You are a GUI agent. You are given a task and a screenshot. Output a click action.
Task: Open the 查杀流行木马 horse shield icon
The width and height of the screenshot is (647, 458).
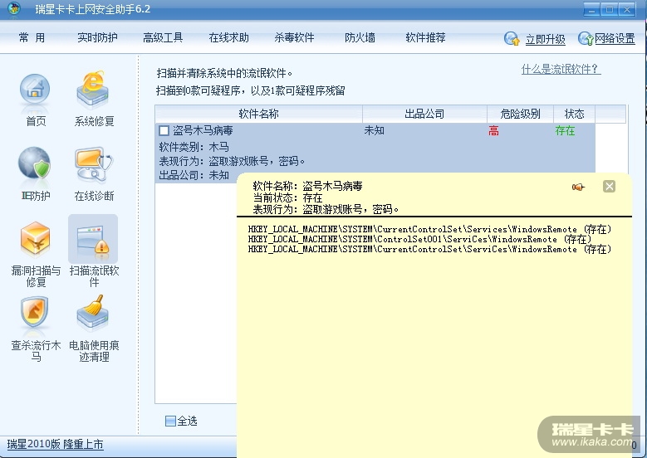point(35,314)
